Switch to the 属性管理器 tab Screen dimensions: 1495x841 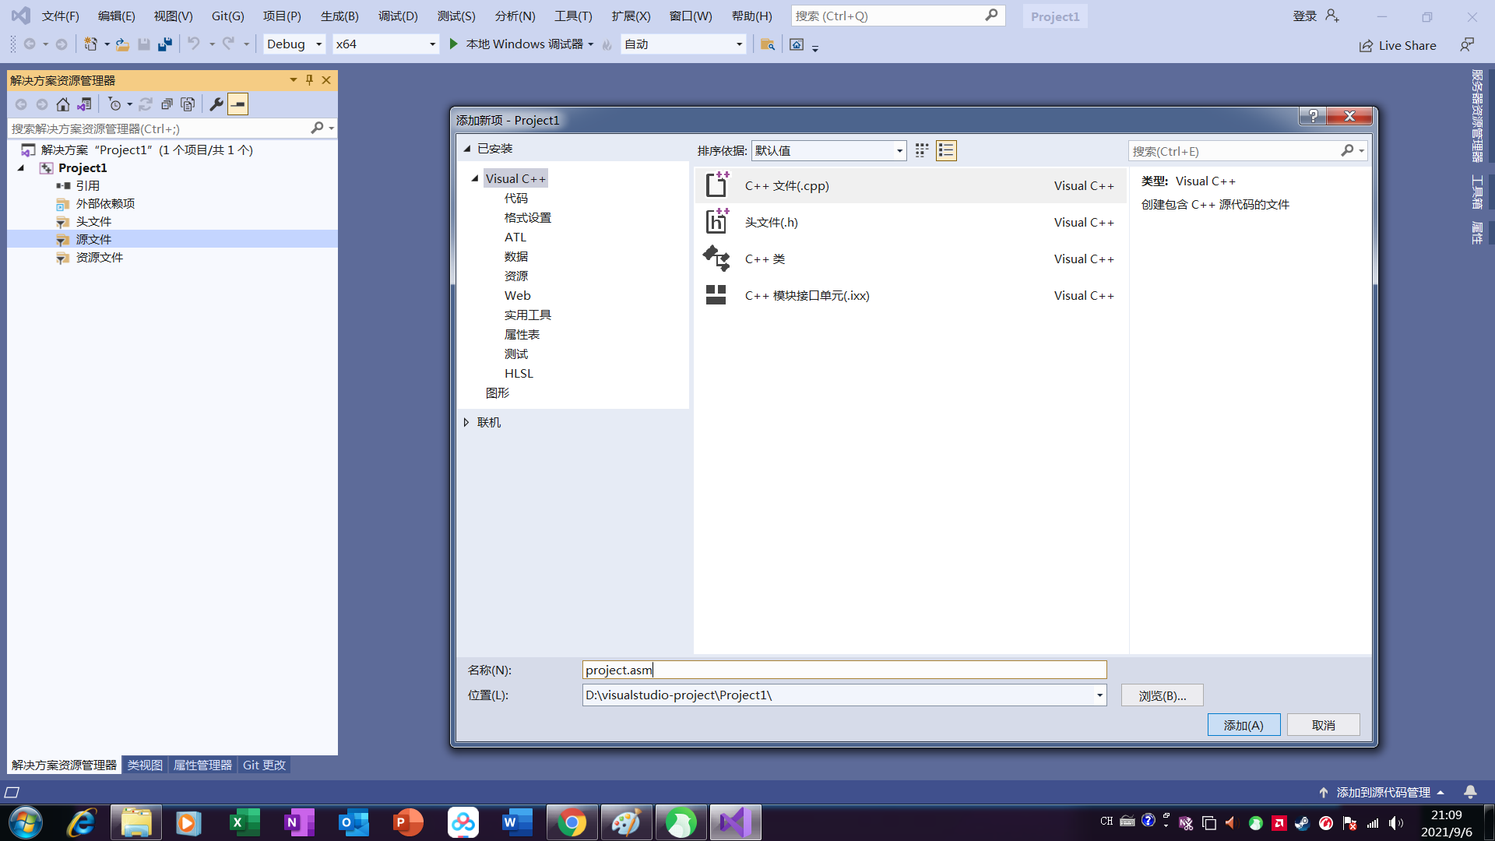(202, 765)
